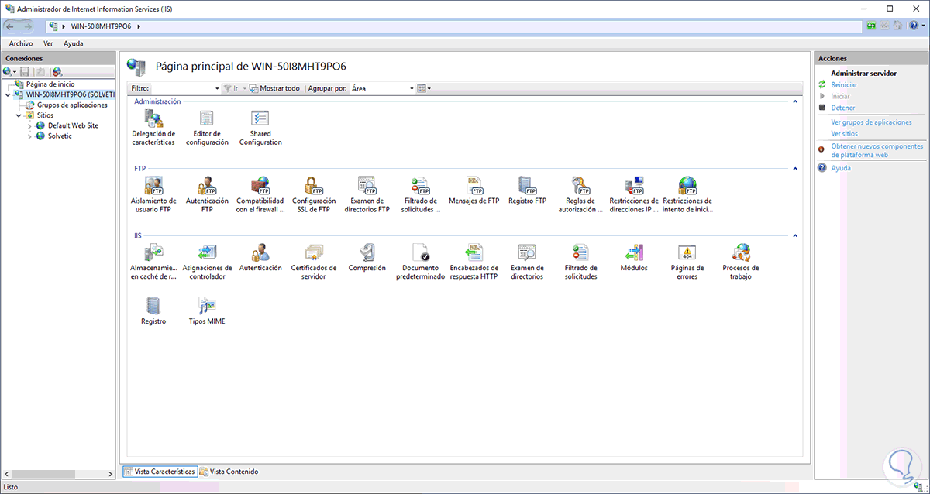Collapse the FTP group section

point(795,168)
